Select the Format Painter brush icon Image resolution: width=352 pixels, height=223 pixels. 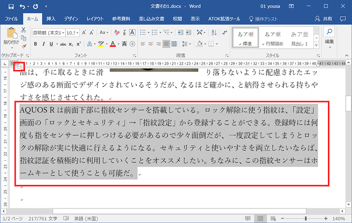tap(23, 47)
